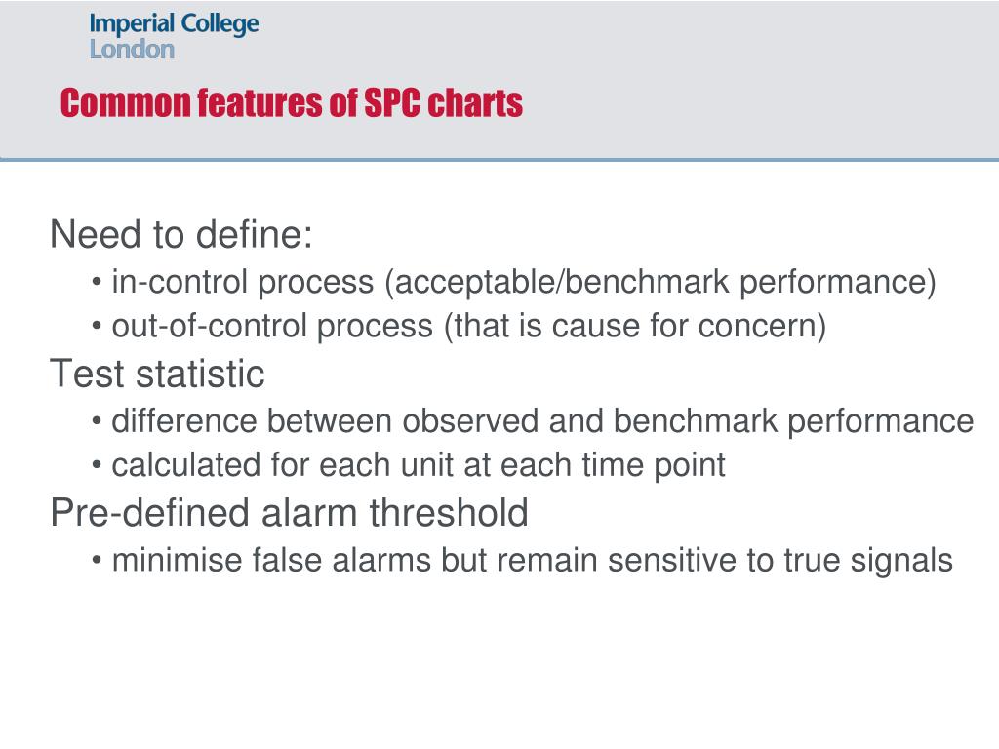Select the 'out-of-control process' bullet line
This screenshot has height=749, width=999.
tap(459, 326)
